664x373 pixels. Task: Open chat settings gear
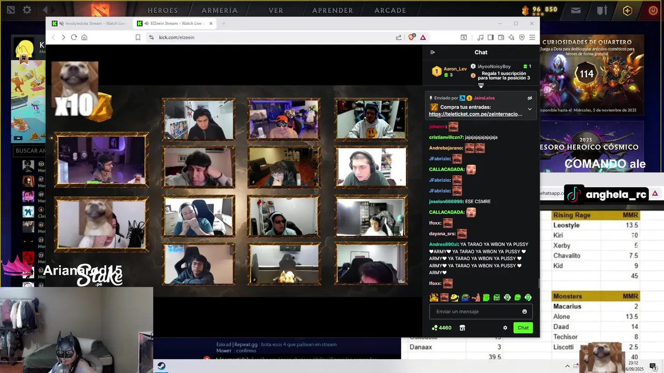point(505,328)
